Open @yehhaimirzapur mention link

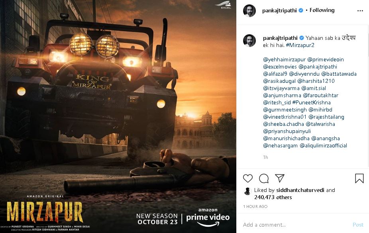pos(284,59)
